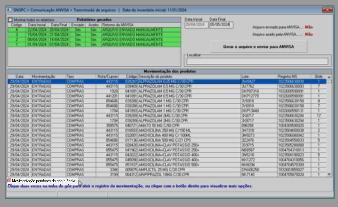
Task: Click Nota/Cupom cell '358575' in AMATO row
Action: (x=107, y=126)
